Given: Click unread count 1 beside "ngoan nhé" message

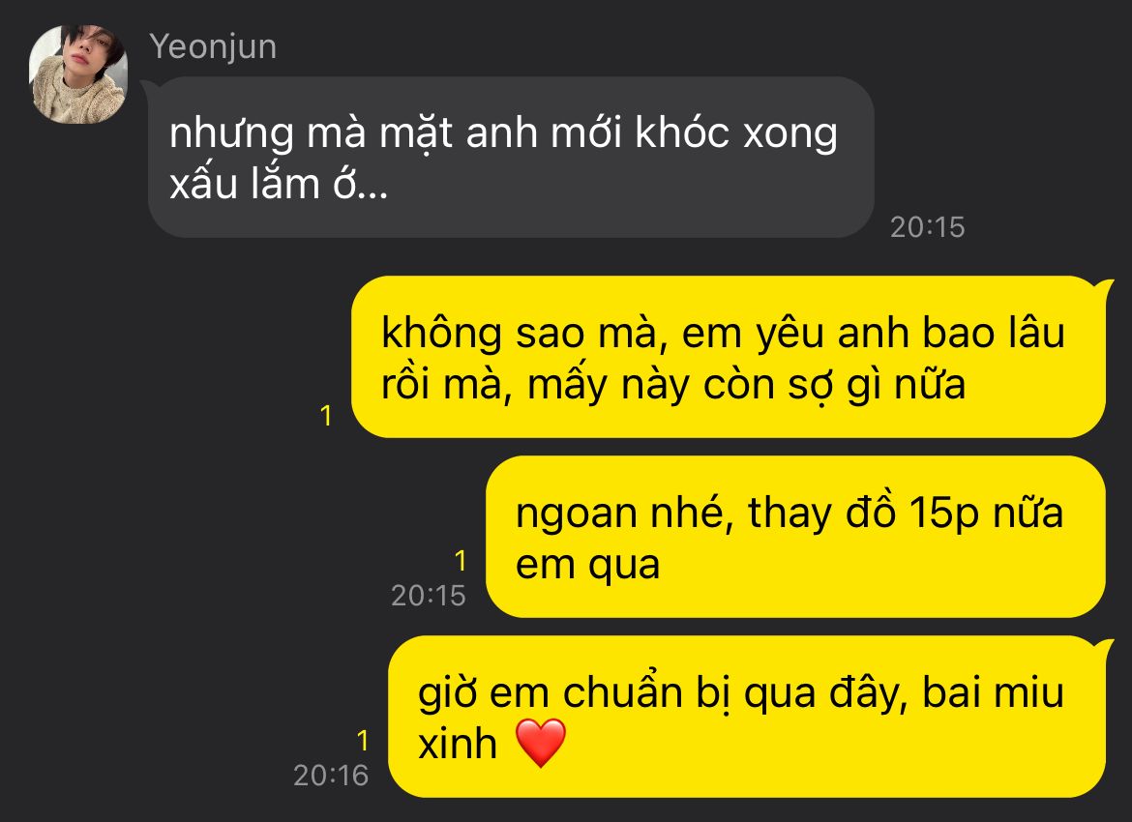Looking at the screenshot, I should tap(461, 561).
